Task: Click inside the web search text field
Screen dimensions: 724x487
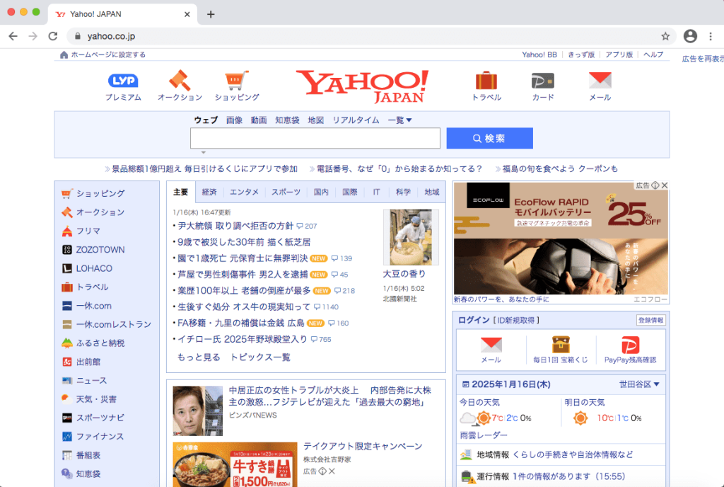Action: [315, 138]
